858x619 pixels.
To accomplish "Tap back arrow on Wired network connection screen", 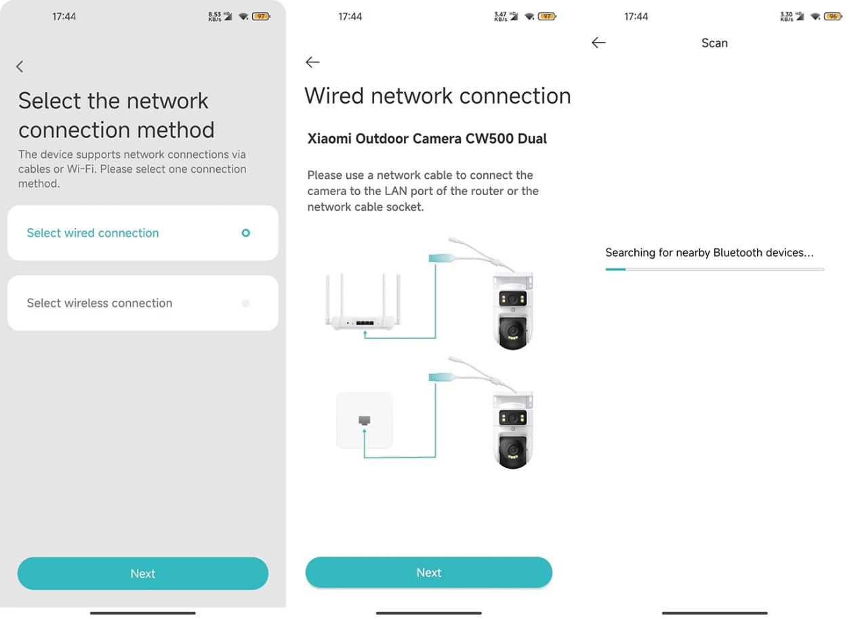I will [x=312, y=62].
